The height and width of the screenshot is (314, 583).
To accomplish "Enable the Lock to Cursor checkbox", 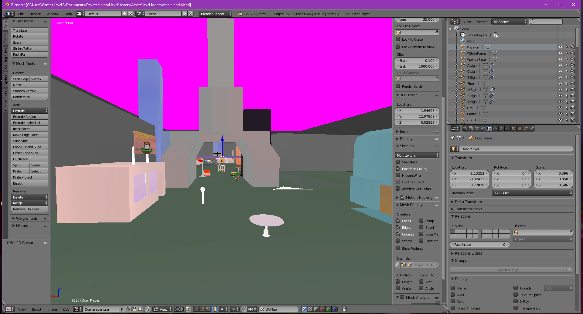I will click(398, 39).
